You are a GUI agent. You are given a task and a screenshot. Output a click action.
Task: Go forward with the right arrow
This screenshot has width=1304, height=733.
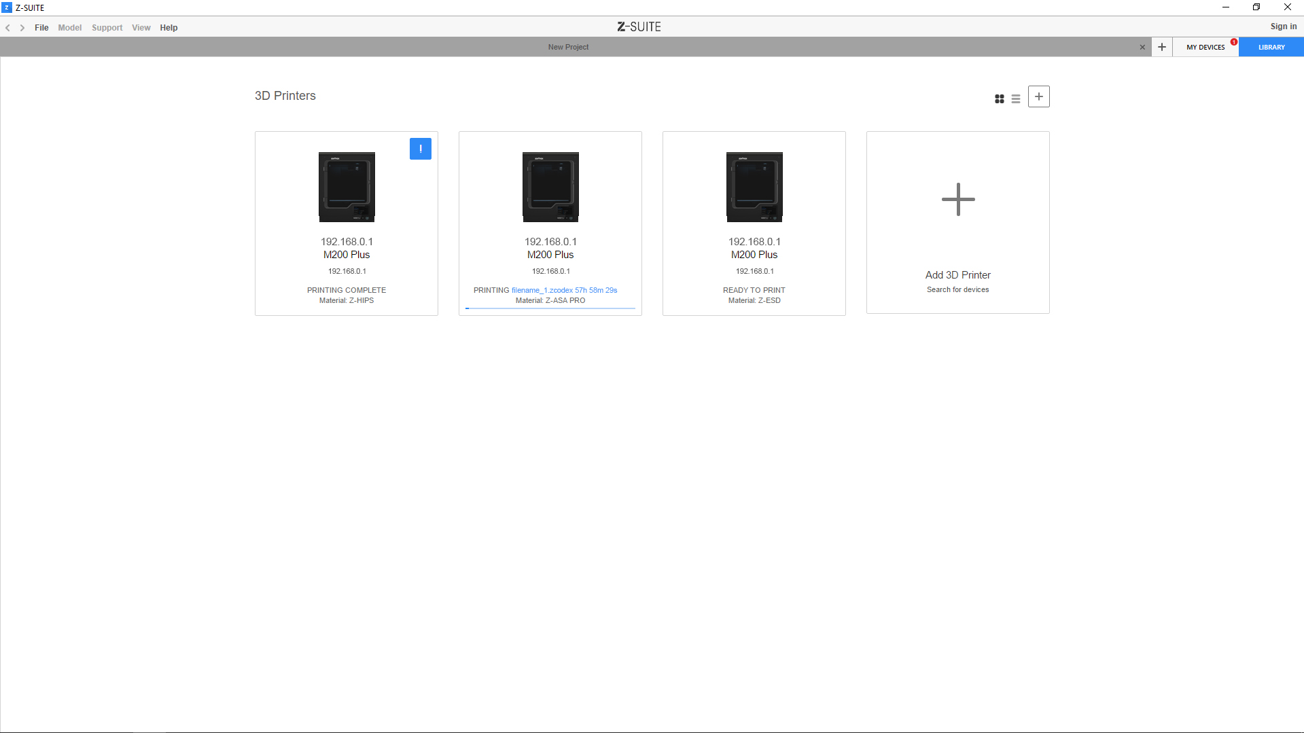[22, 28]
